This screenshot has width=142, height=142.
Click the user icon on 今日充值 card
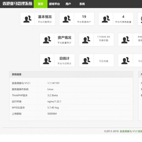tap(86, 60)
